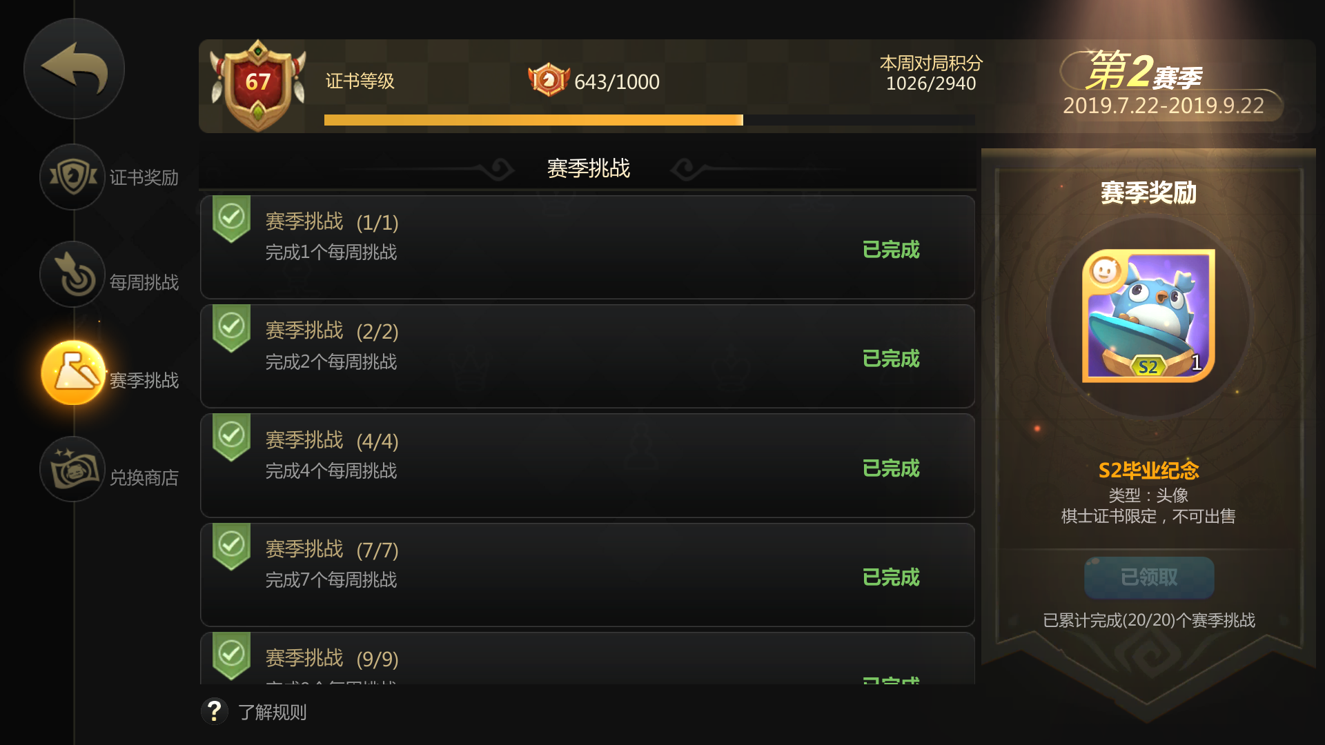Click the certificate level progress bar
Image resolution: width=1325 pixels, height=745 pixels.
coord(649,120)
